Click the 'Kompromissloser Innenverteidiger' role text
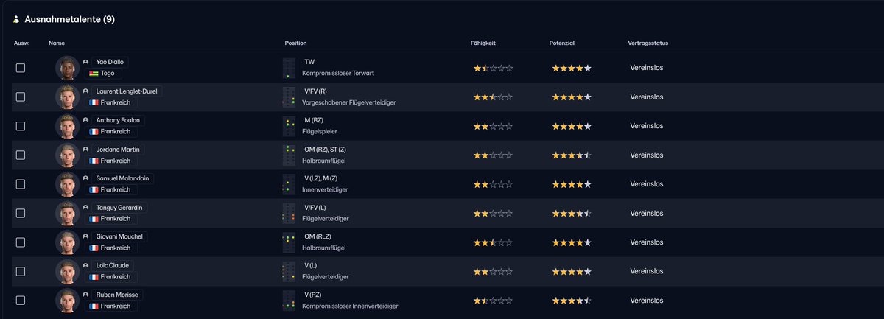This screenshot has width=884, height=319. tap(350, 306)
